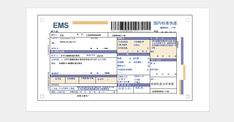Tick the 电子返单 checkbox
The height and width of the screenshot is (122, 234).
[x=118, y=45]
